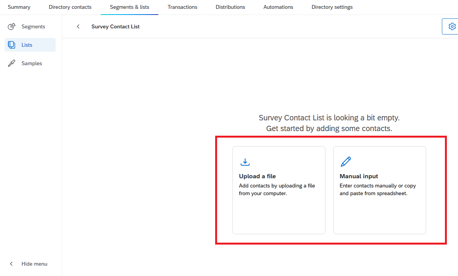Choose the Manual input heading
Image resolution: width=458 pixels, height=276 pixels.
pos(359,176)
